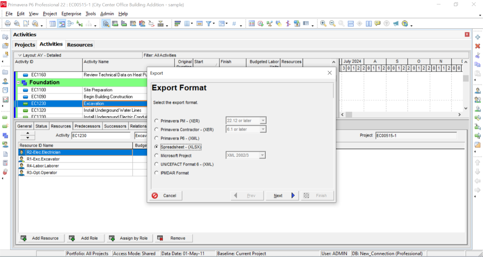Screen dimensions: 483x258
Task: Click the Add Role button
Action: (x=85, y=238)
